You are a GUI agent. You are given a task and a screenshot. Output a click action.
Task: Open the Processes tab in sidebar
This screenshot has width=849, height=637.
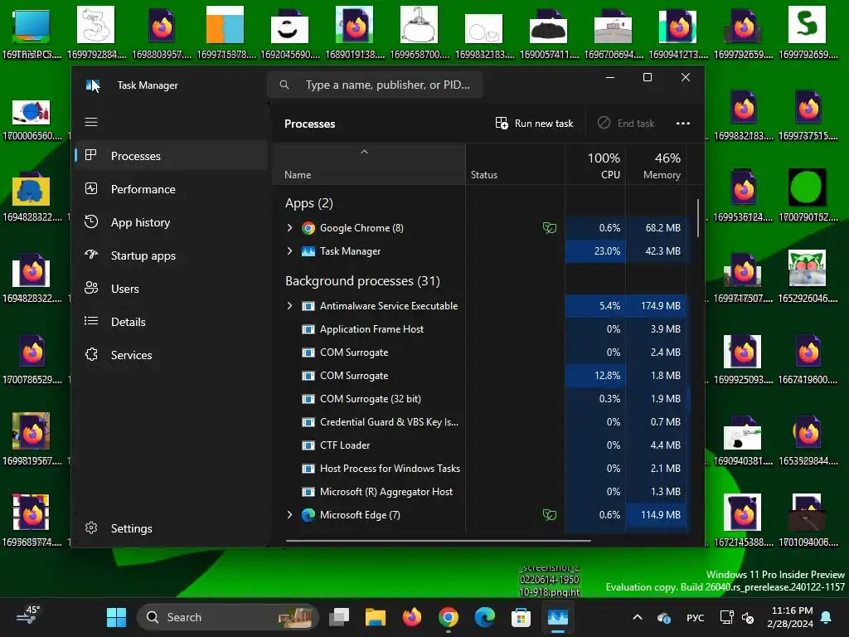pos(171,156)
